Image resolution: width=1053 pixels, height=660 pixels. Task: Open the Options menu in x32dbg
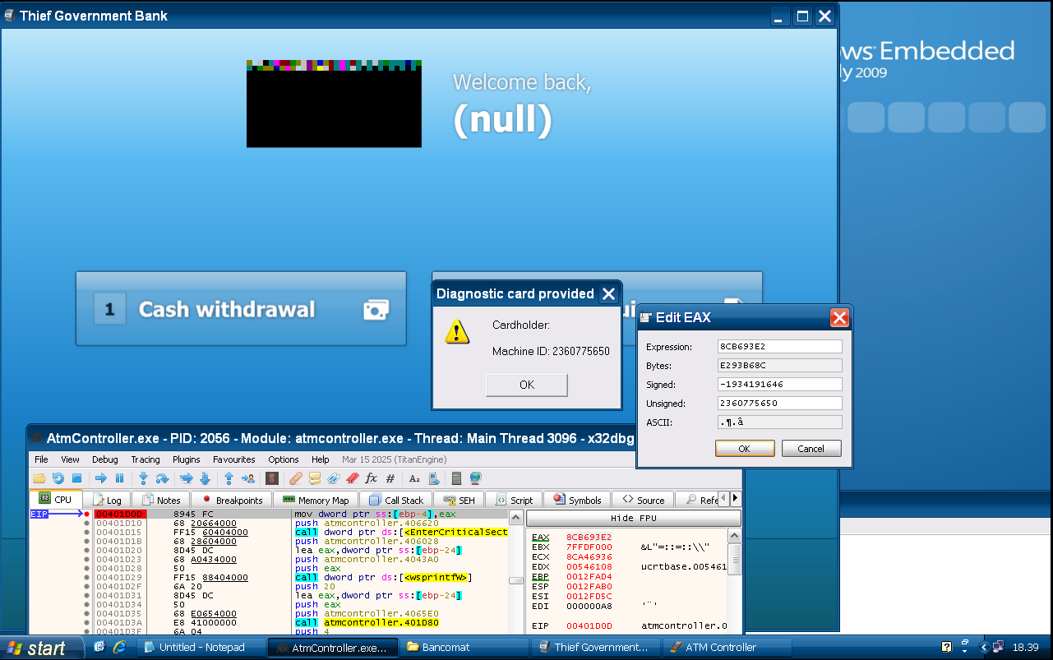coord(284,459)
